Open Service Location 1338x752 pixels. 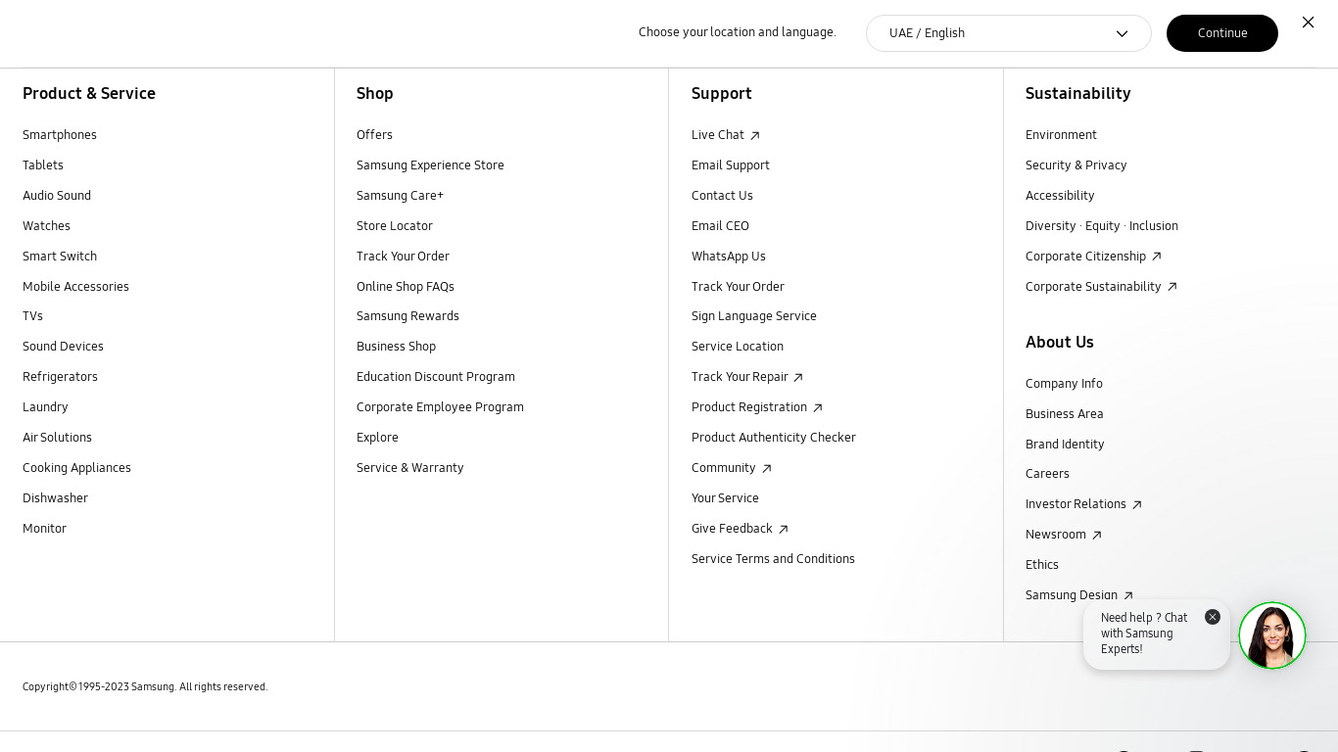tap(738, 347)
